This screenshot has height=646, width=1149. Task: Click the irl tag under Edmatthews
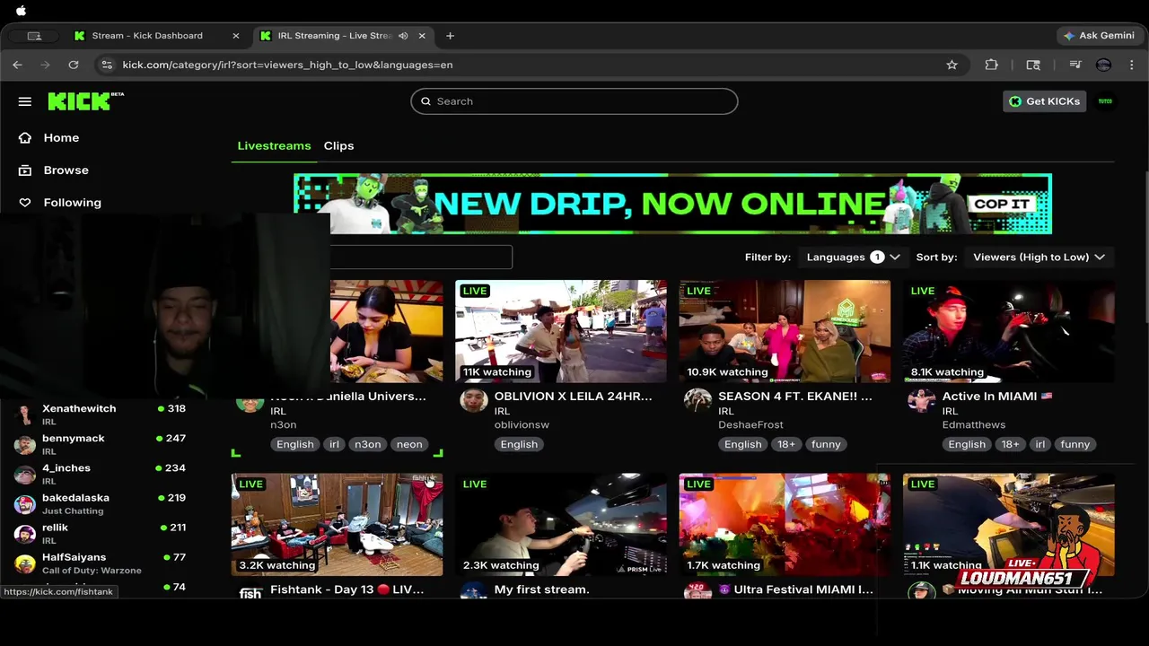tap(1039, 444)
